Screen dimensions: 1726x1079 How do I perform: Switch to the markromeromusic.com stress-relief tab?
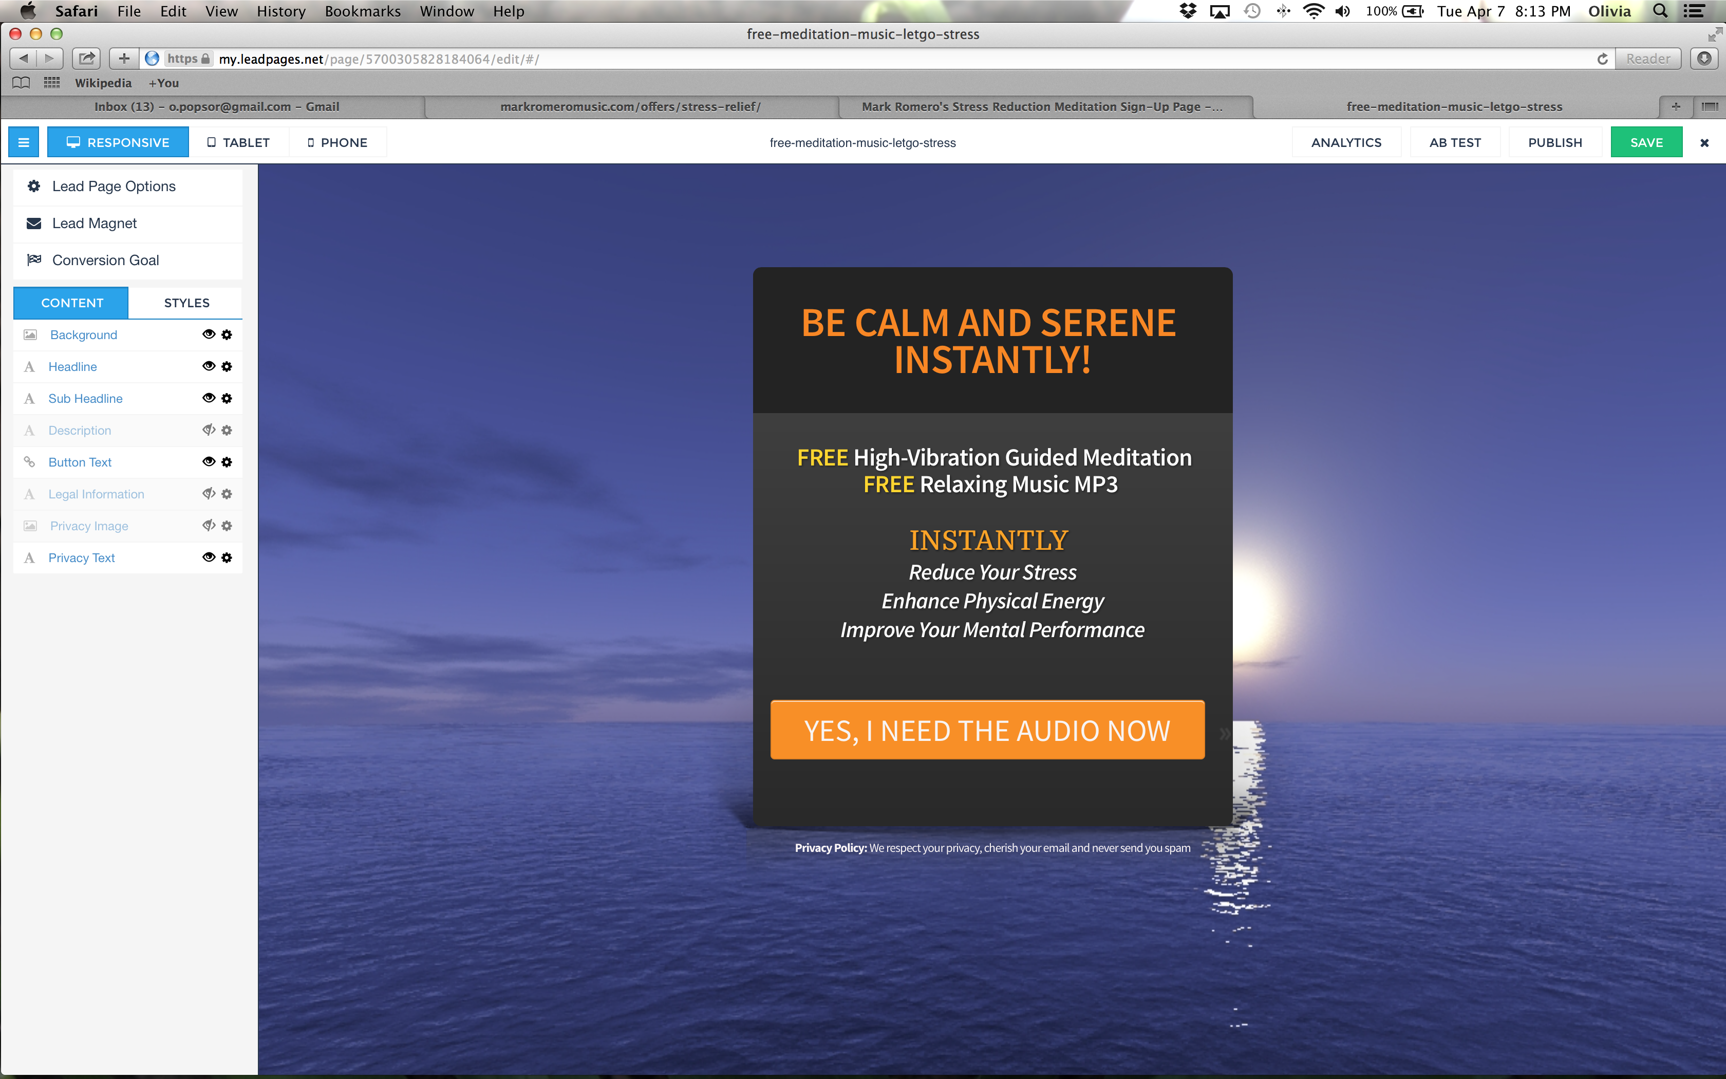pyautogui.click(x=631, y=107)
